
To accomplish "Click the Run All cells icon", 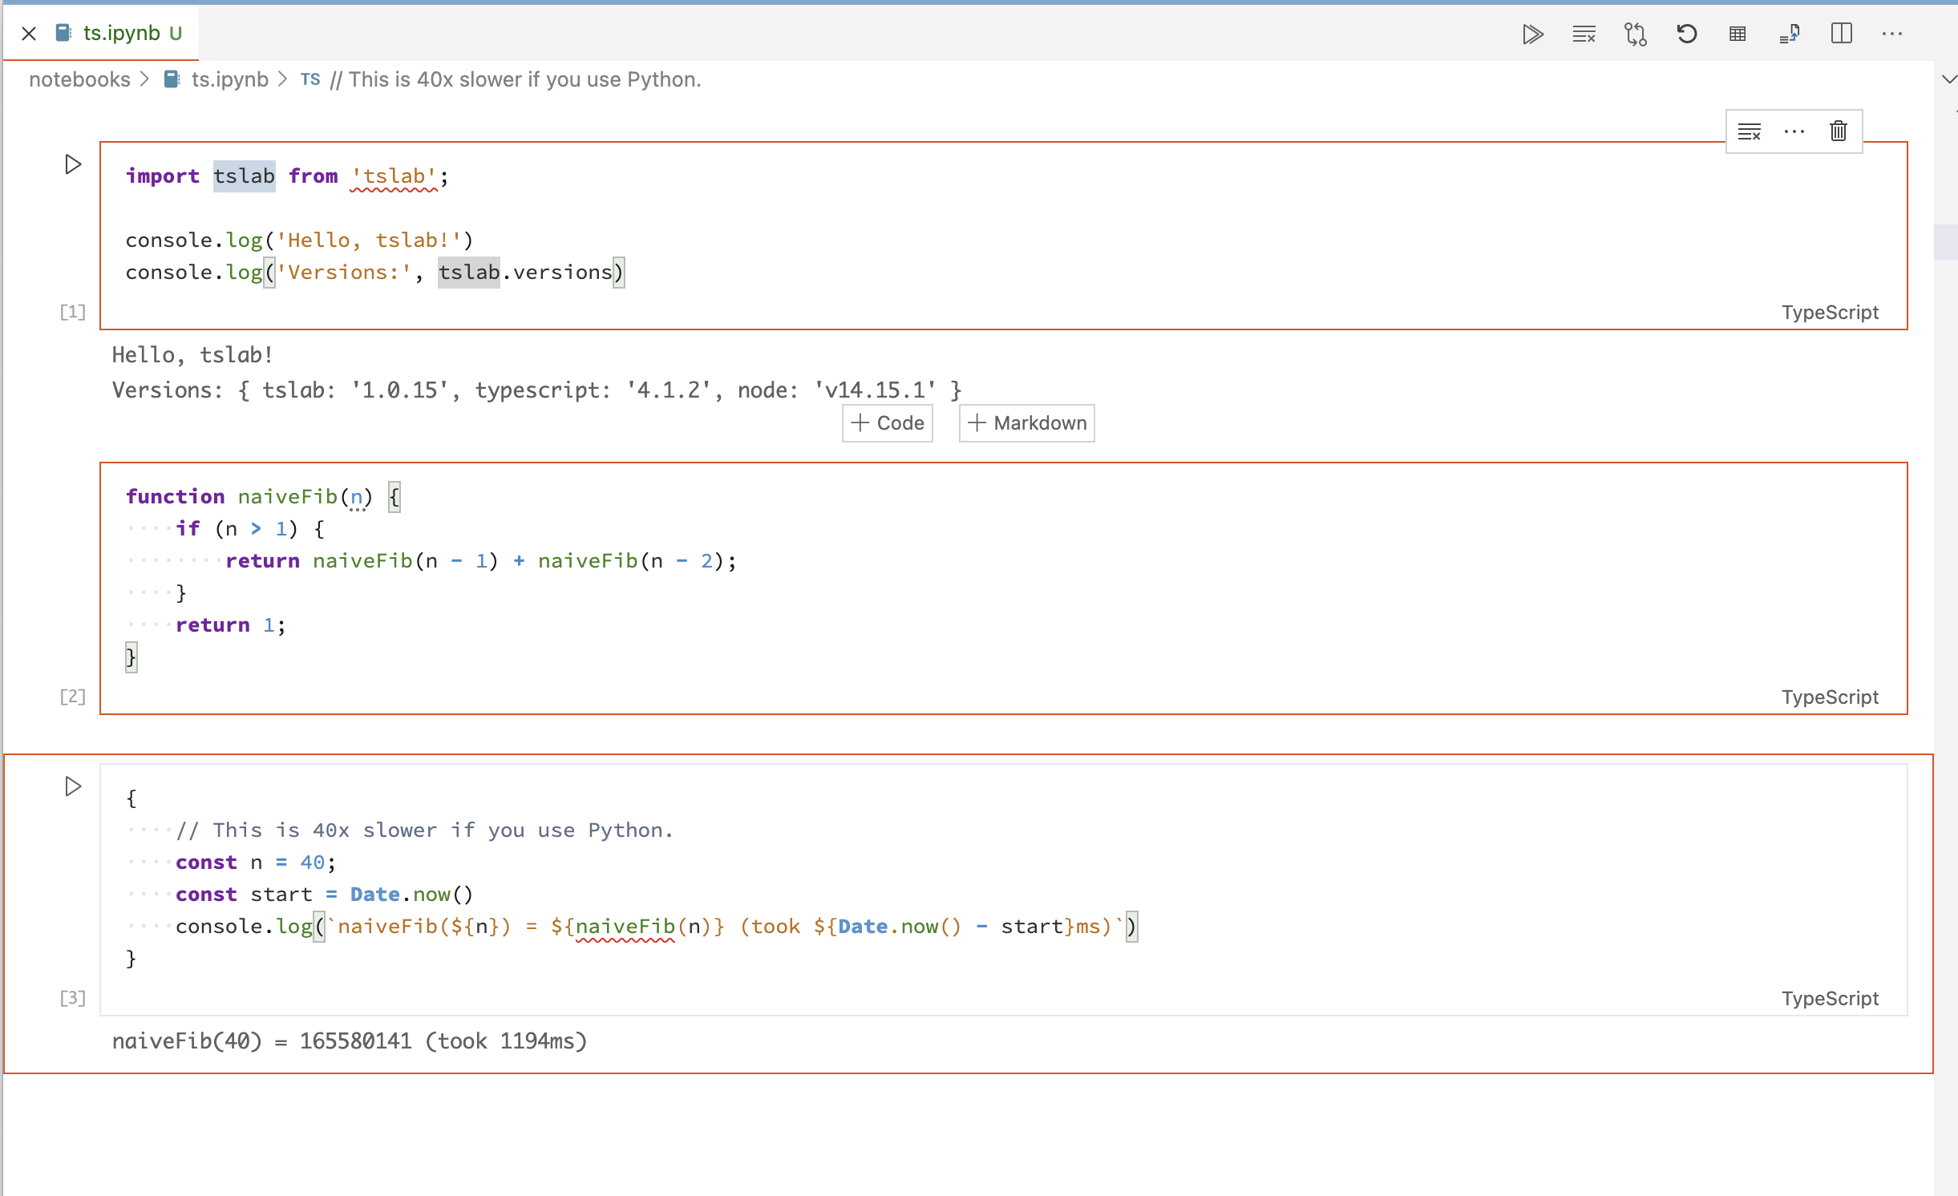I will 1532,34.
